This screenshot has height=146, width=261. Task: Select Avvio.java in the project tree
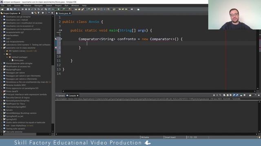[x=19, y=60]
